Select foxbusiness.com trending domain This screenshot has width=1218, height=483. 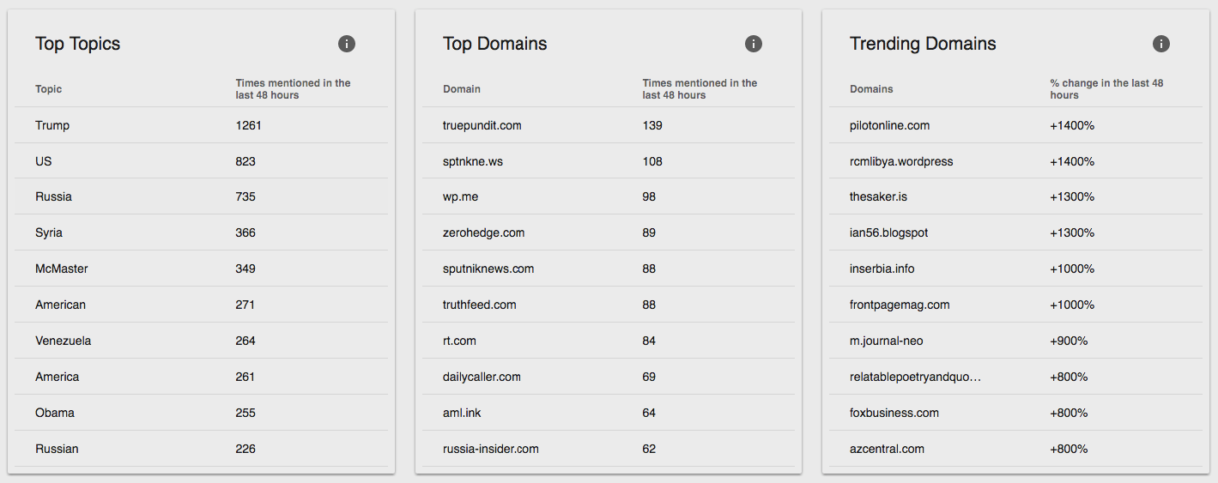coord(894,413)
